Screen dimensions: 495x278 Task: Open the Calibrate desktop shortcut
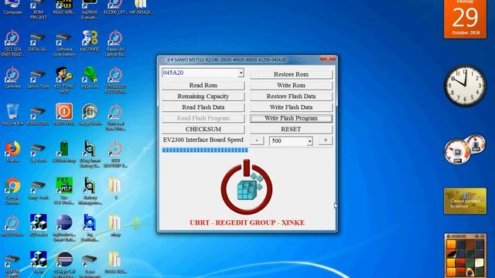coord(12,78)
